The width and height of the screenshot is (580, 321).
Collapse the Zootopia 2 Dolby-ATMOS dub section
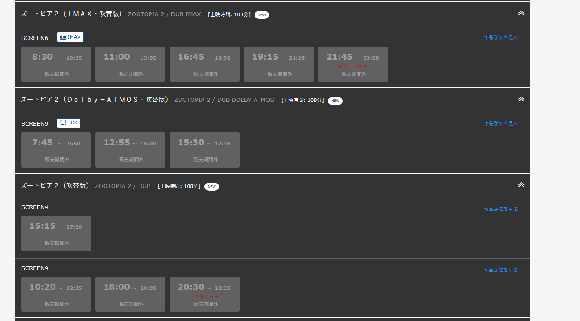[x=521, y=99]
